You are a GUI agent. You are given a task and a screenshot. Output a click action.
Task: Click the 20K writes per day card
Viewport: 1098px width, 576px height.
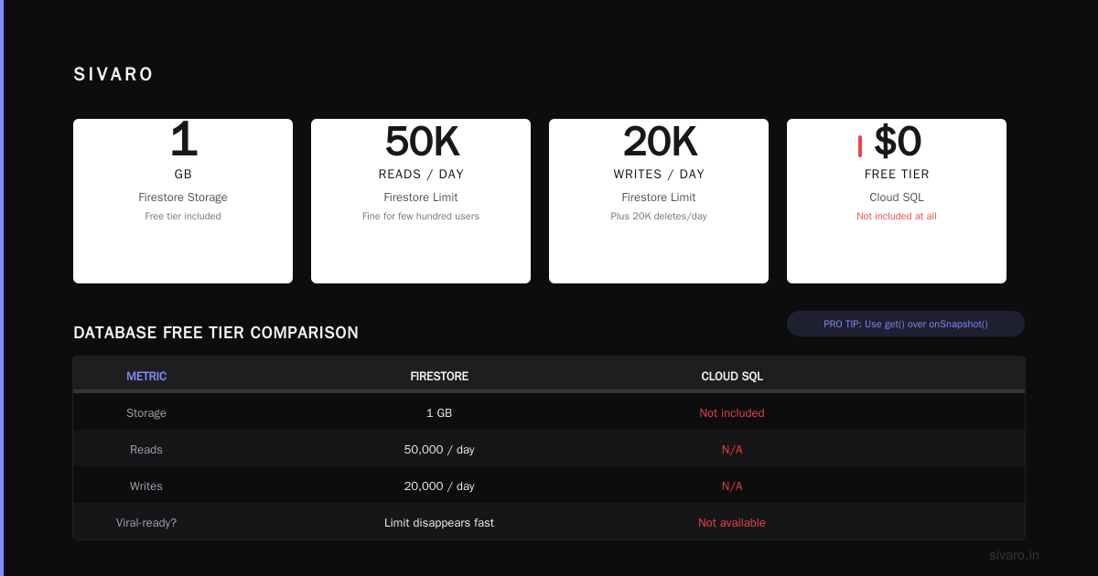659,201
